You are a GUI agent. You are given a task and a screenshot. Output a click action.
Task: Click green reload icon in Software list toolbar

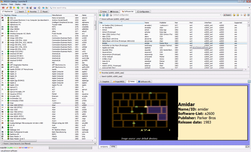100,15
